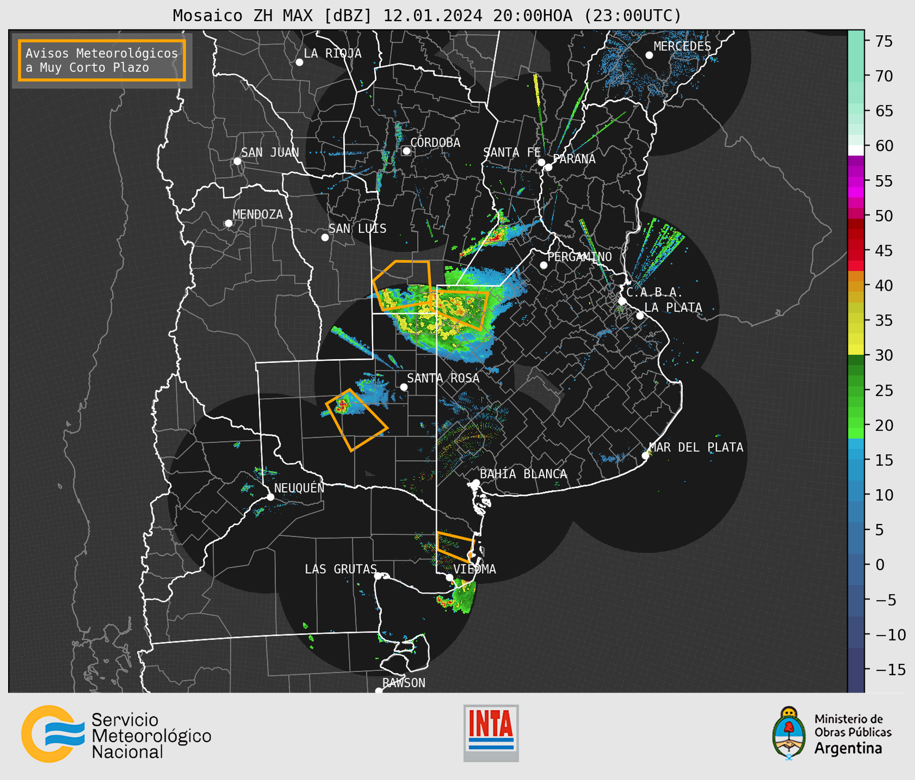Click the orange warning polygon southwest of Santa Rosa

click(356, 420)
